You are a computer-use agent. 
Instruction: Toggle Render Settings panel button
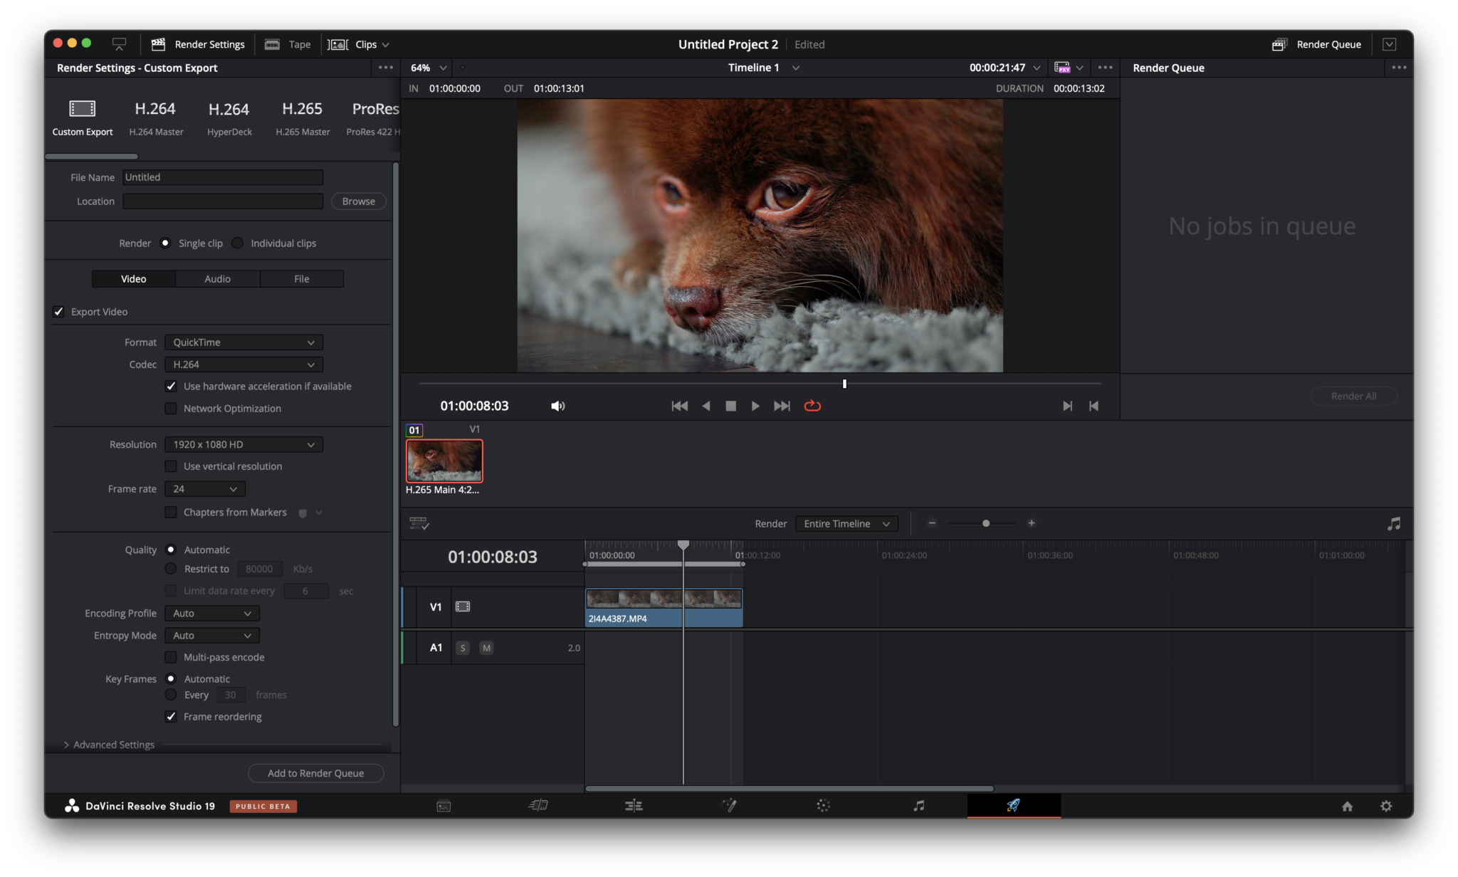[x=198, y=44]
